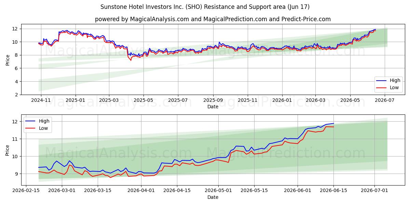Click the Date axis label under the upper chart
This screenshot has height=205, width=410.
click(x=213, y=107)
